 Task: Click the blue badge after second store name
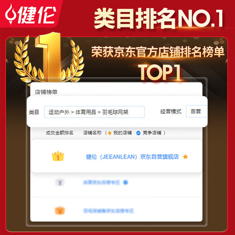tap(126, 183)
